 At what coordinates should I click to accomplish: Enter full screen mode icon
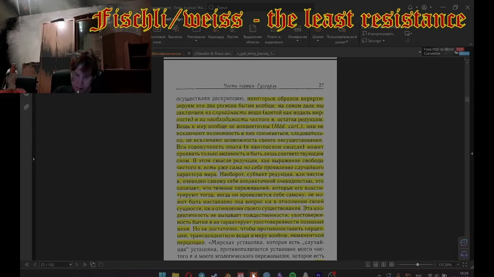tap(465, 265)
